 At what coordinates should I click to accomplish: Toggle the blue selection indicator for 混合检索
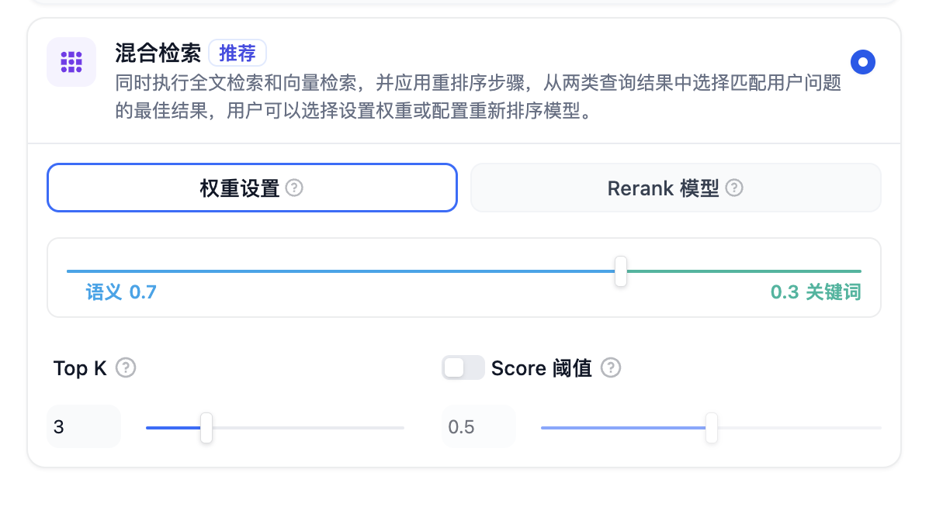point(863,62)
